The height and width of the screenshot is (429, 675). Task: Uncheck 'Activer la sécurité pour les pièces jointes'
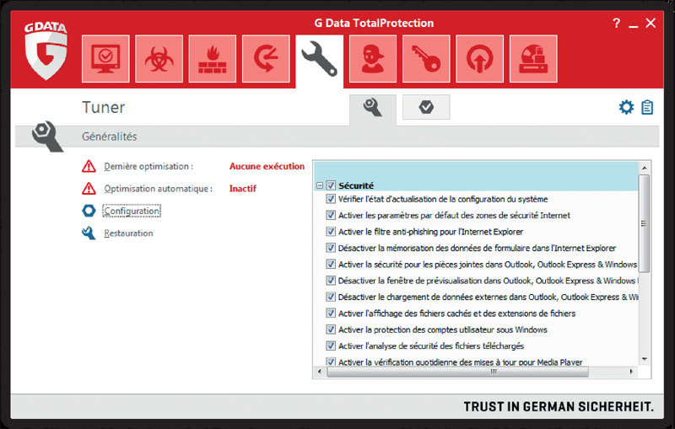(x=331, y=265)
